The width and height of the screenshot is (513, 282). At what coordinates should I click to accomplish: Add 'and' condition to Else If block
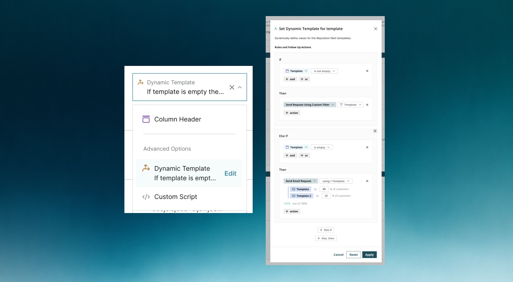coord(290,155)
